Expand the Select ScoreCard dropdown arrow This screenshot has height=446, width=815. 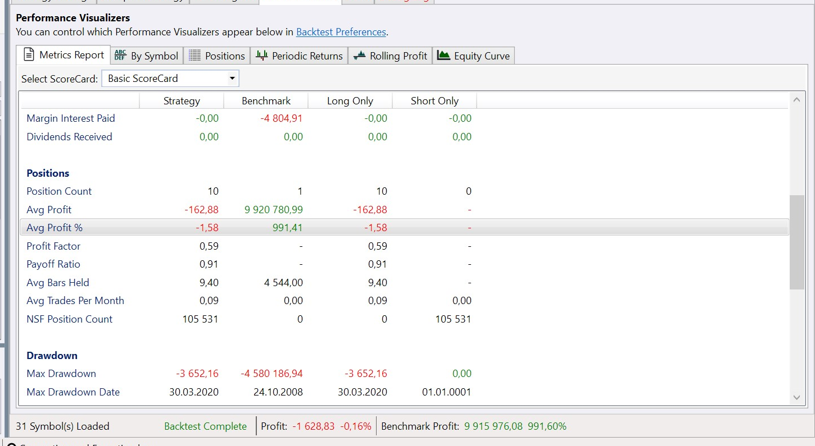pyautogui.click(x=232, y=79)
